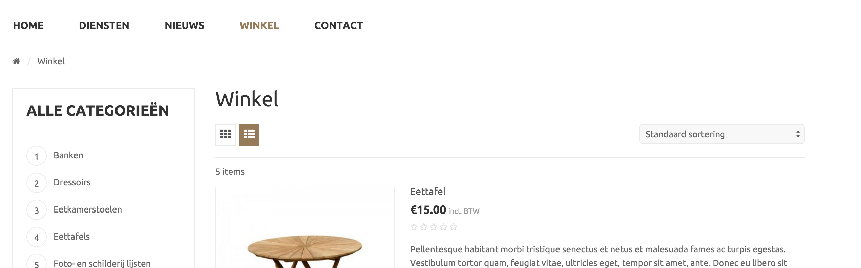Switch to list view layout

pyautogui.click(x=249, y=134)
